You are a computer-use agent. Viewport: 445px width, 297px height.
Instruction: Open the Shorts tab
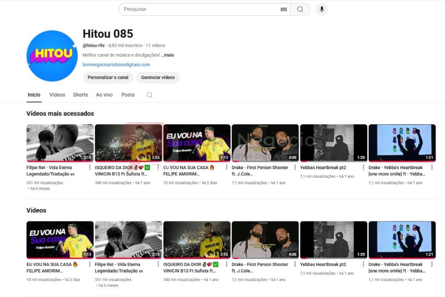pyautogui.click(x=80, y=95)
